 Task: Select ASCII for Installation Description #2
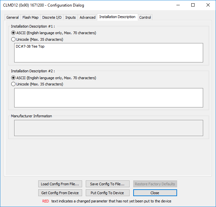coord(14,78)
